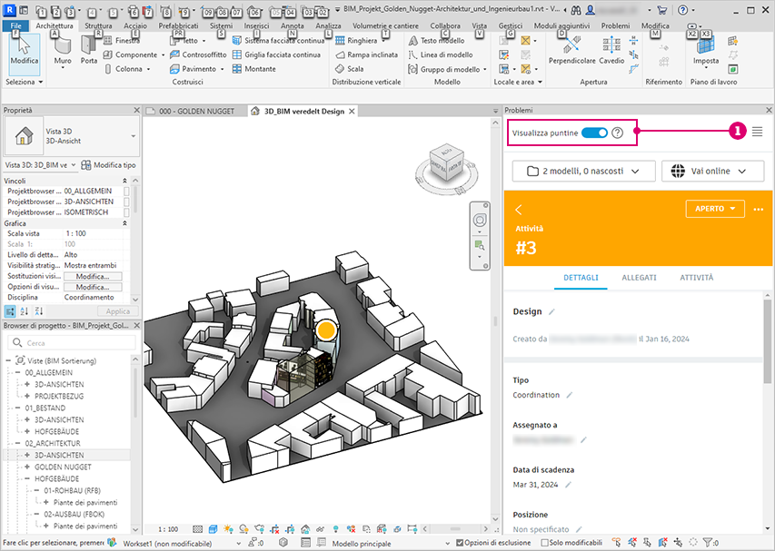Collapse the Grafica properties section
Screen dimensions: 775x551
[124, 223]
